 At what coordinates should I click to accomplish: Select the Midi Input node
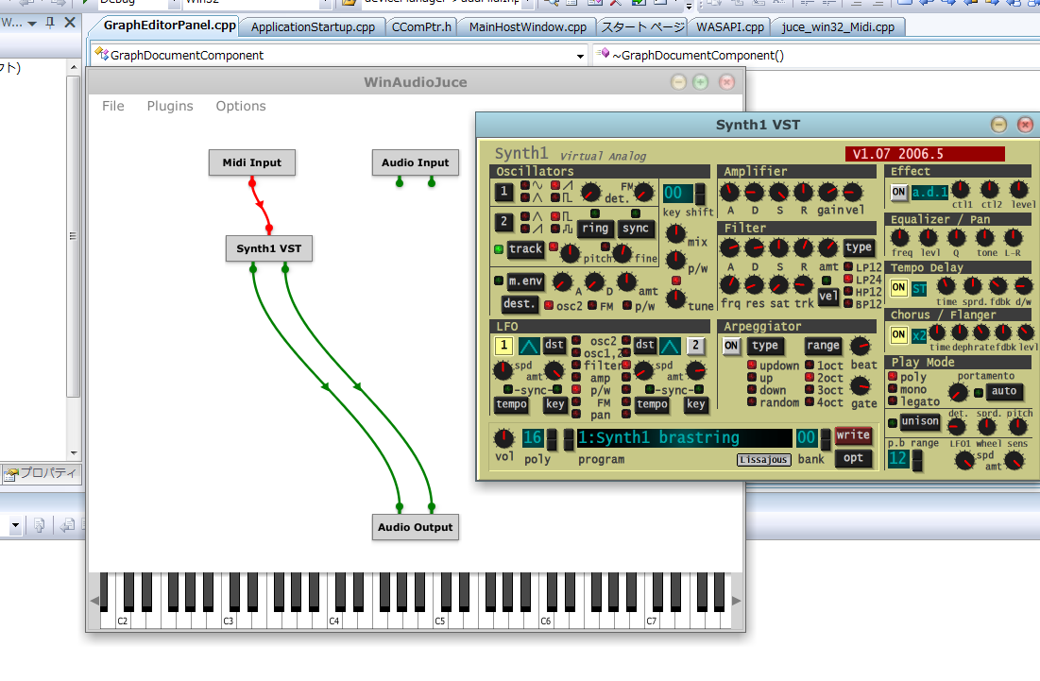[x=251, y=162]
